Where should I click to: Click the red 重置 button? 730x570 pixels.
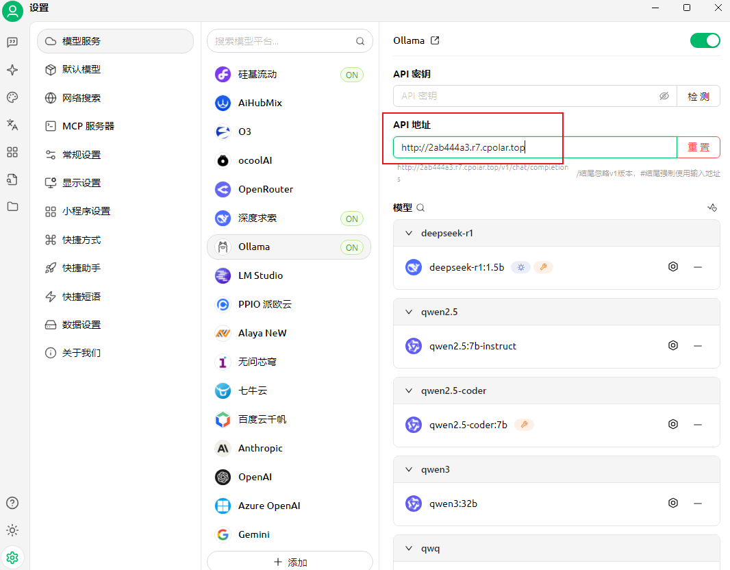pyautogui.click(x=698, y=147)
